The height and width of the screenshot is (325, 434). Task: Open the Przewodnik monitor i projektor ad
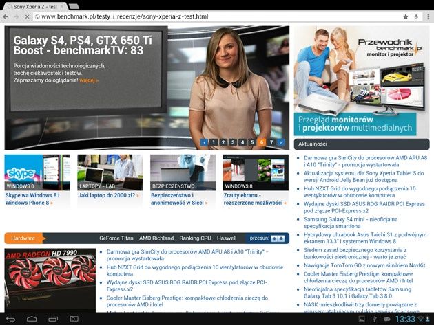362,81
